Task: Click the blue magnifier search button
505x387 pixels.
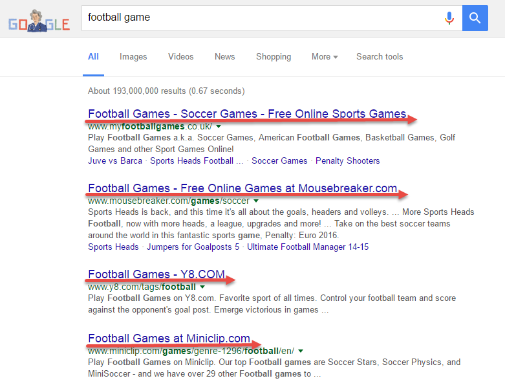Action: click(x=475, y=18)
